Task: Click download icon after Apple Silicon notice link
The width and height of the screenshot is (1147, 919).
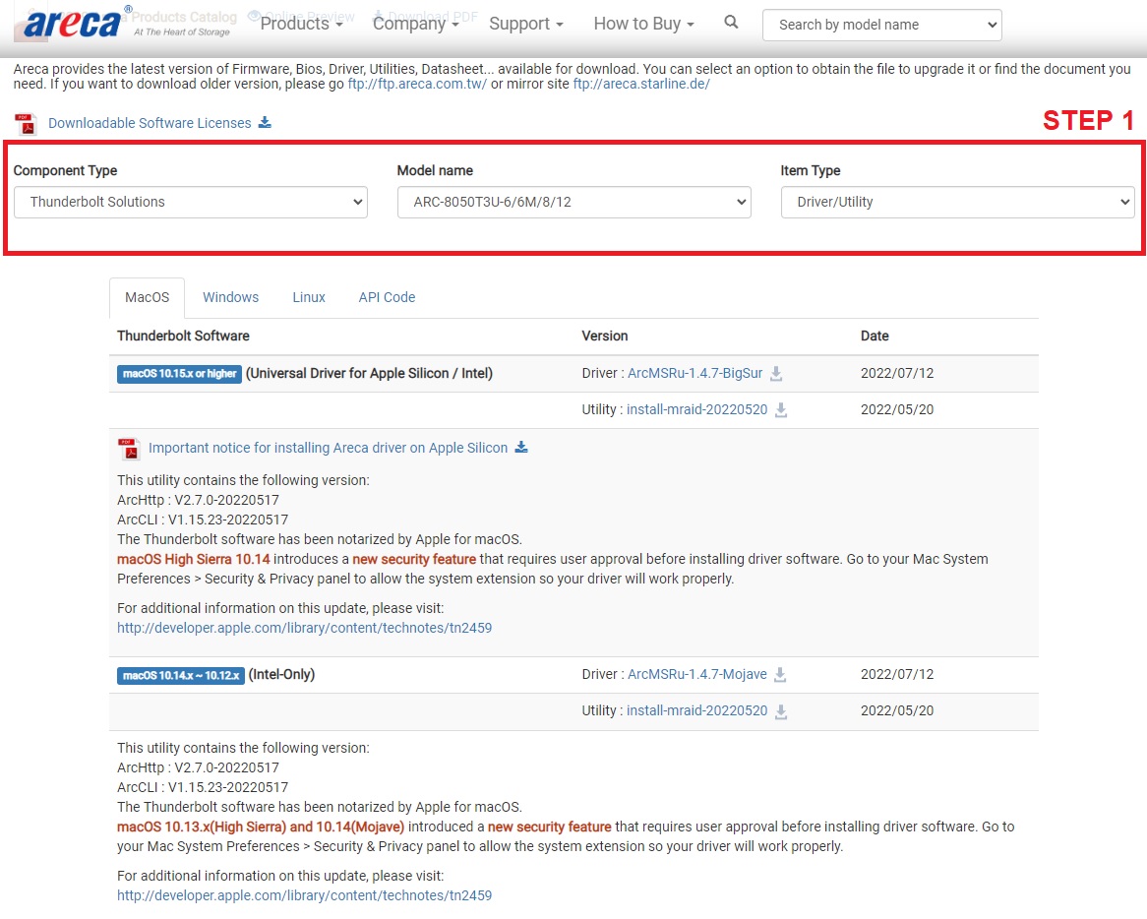Action: click(520, 447)
